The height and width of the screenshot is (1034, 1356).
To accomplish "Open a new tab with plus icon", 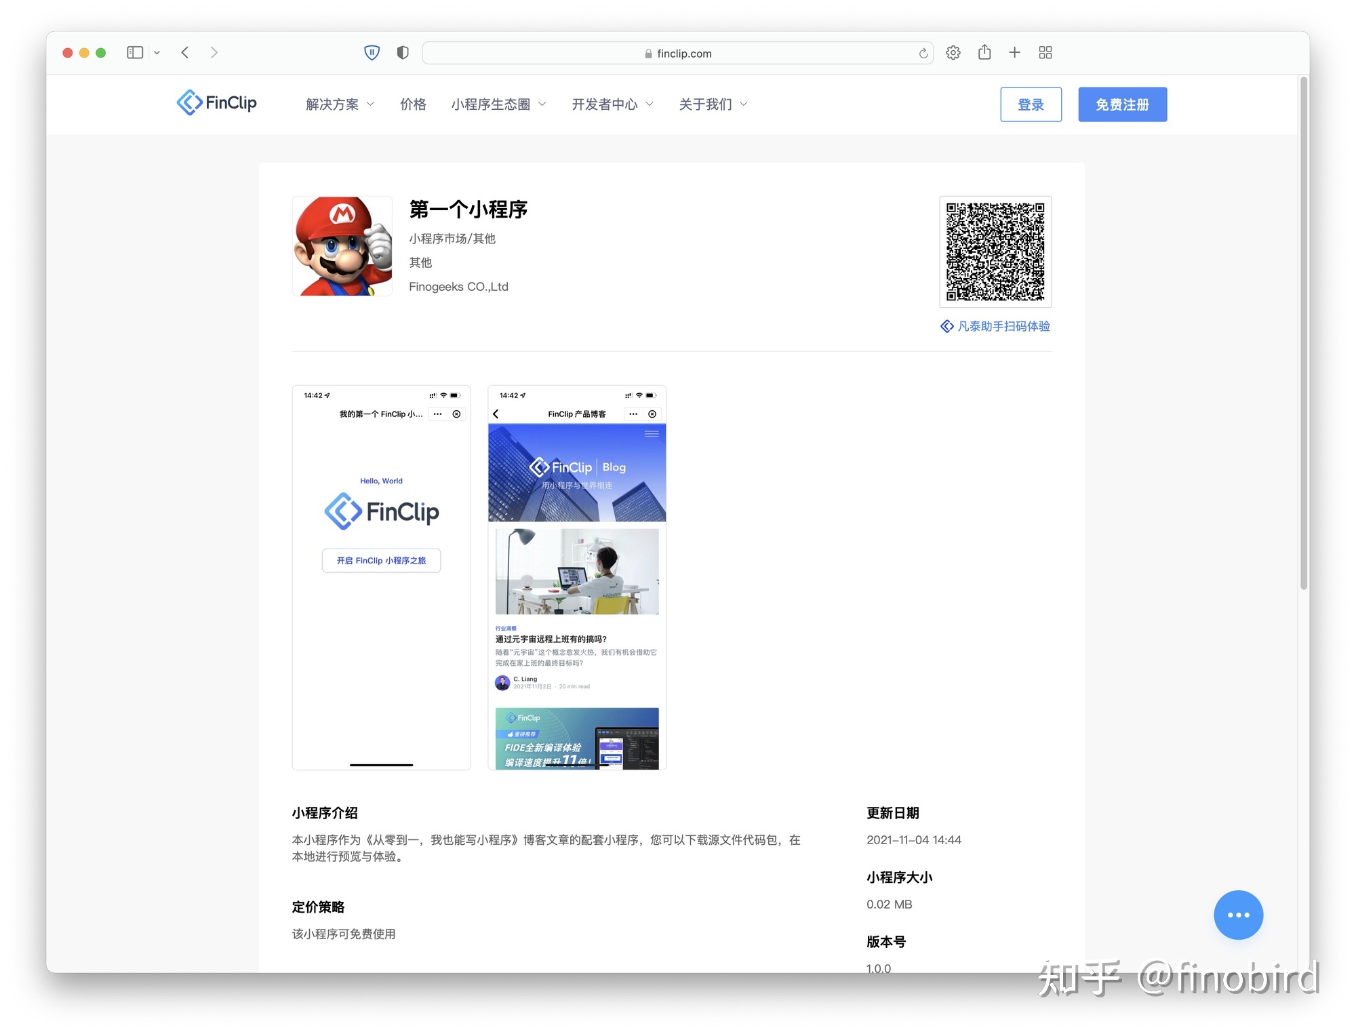I will pos(1014,52).
